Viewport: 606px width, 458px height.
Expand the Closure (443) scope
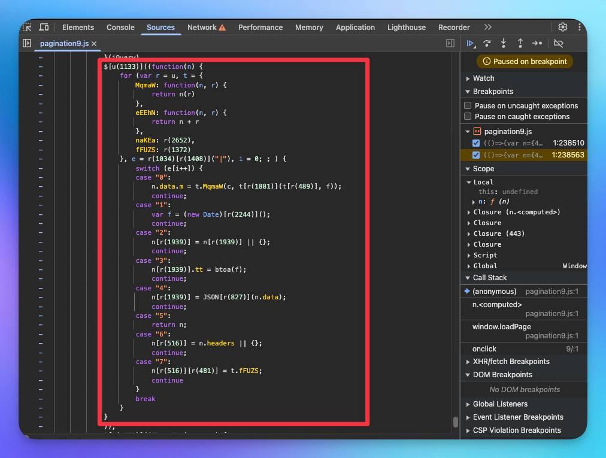pyautogui.click(x=469, y=234)
